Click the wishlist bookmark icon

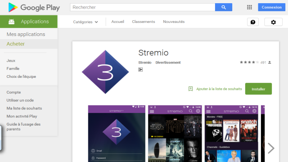coord(190,89)
